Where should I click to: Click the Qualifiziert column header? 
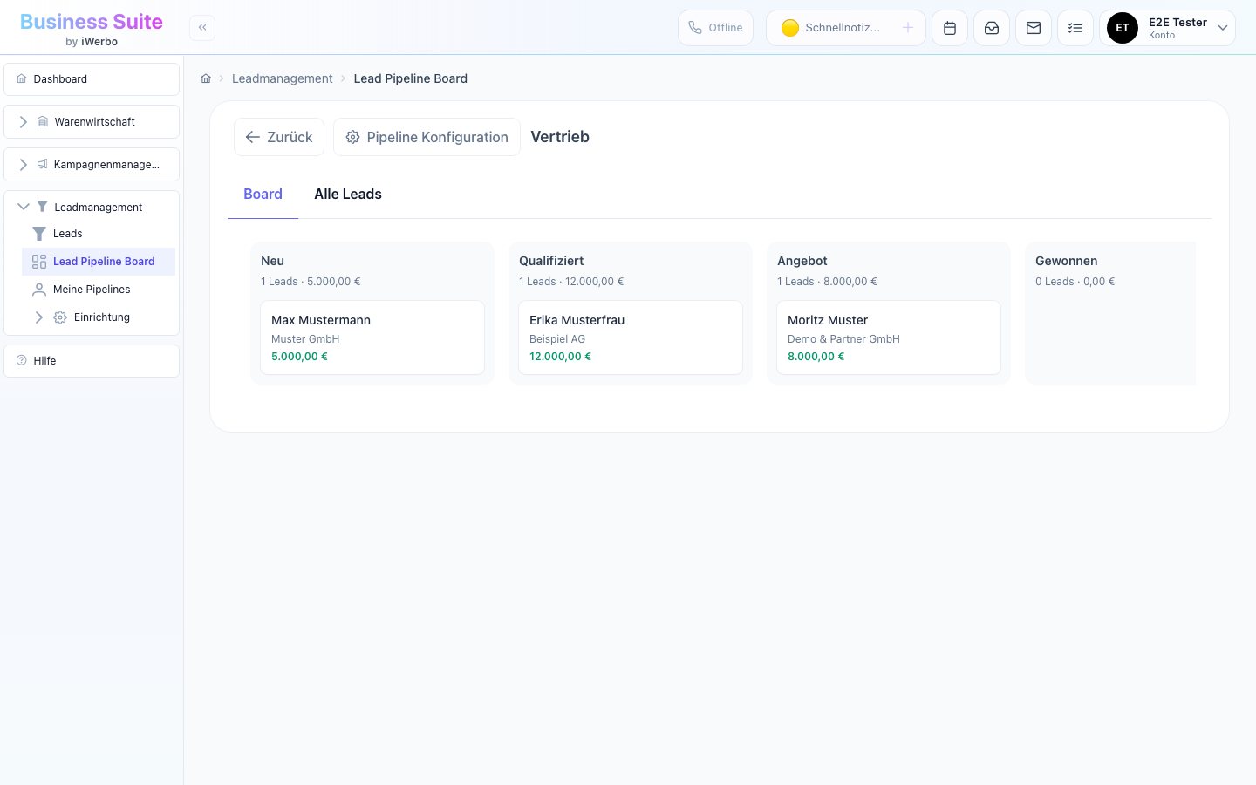tap(551, 261)
